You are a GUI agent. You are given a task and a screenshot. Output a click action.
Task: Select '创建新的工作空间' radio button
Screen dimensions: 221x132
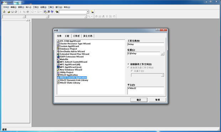pyautogui.click(x=128, y=64)
